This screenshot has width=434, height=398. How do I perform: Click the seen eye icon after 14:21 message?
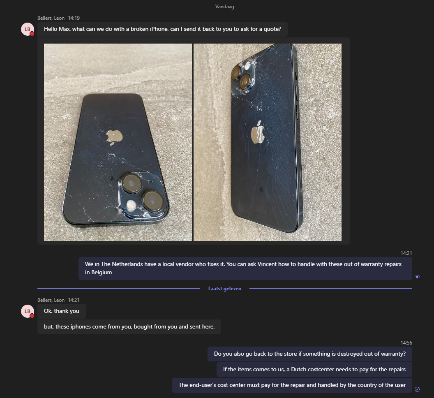pos(417,277)
